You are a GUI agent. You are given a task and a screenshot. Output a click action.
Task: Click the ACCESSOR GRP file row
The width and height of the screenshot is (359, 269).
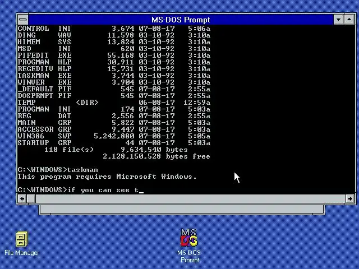tap(114, 129)
